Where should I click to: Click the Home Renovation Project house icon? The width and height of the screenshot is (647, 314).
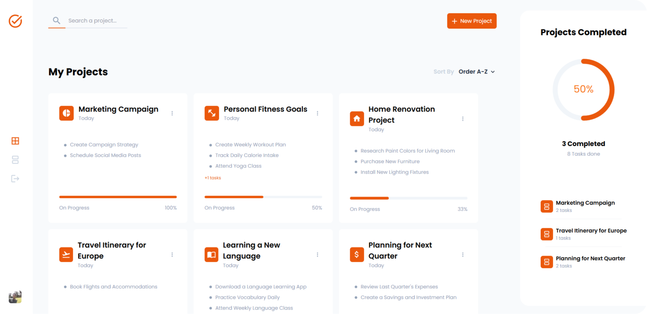point(357,118)
